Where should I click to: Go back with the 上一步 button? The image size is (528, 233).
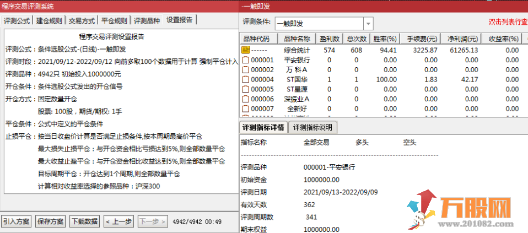118,221
